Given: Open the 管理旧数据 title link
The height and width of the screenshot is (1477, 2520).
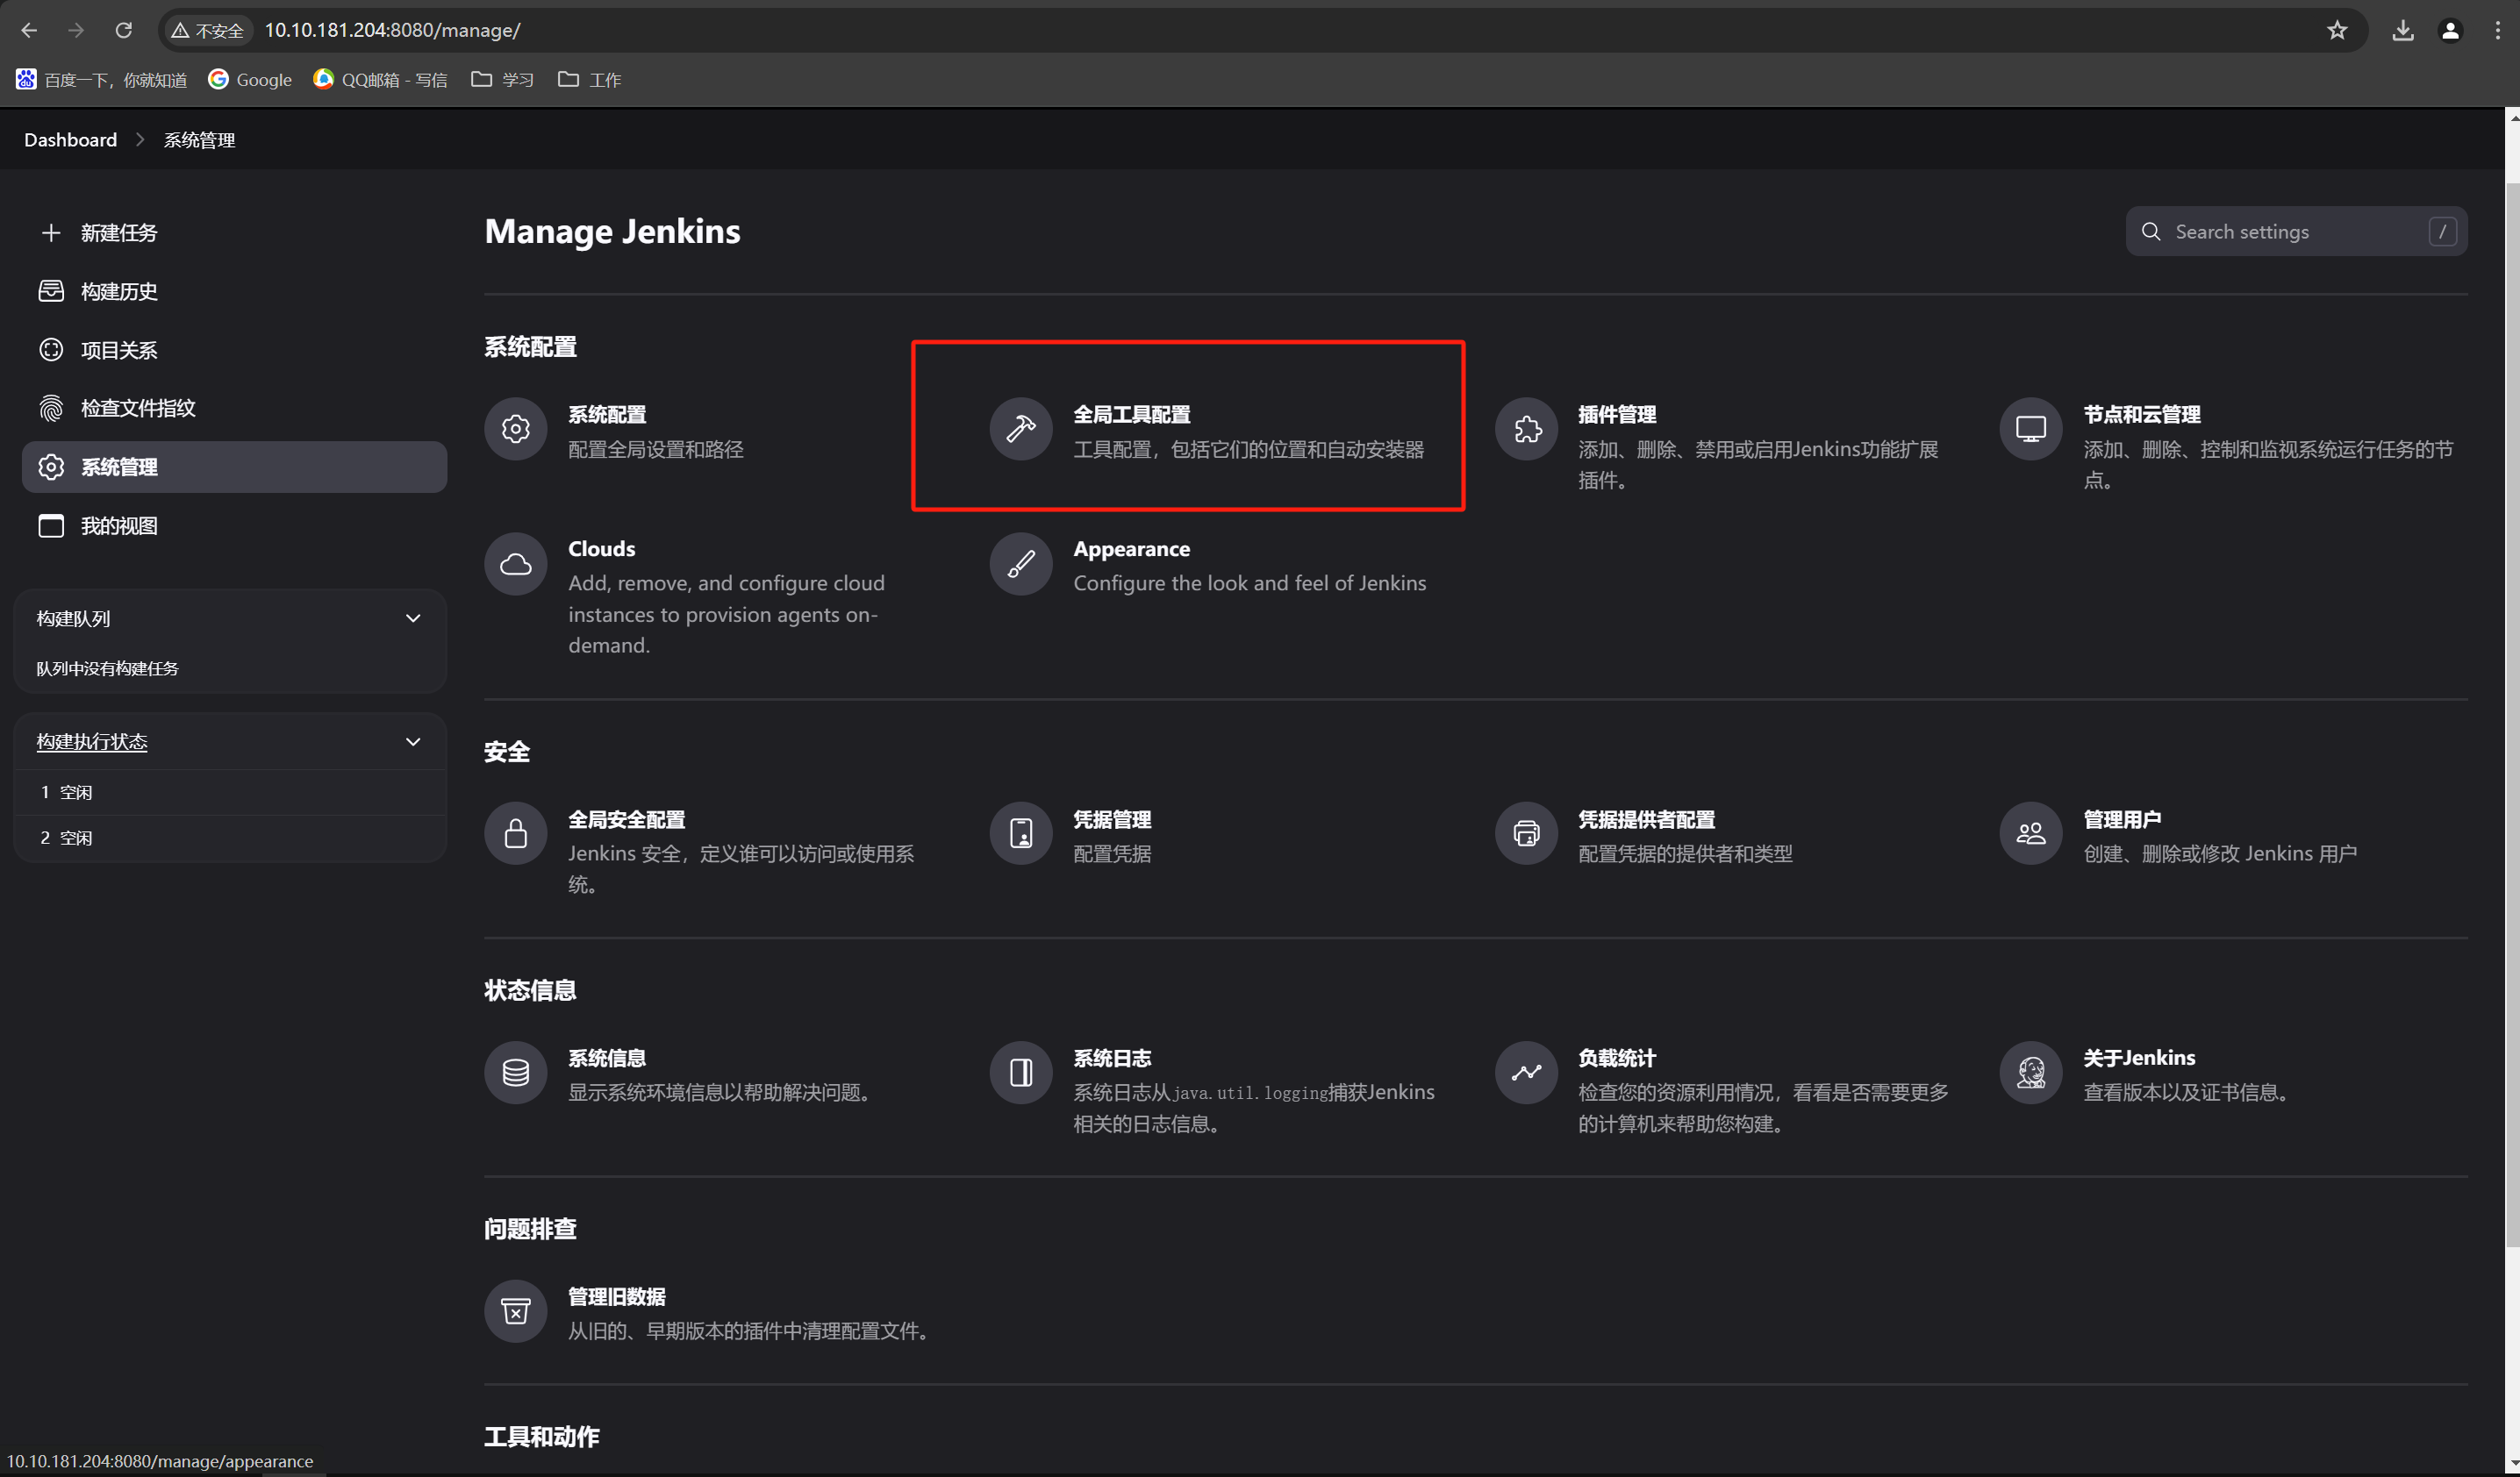Looking at the screenshot, I should pos(616,1296).
